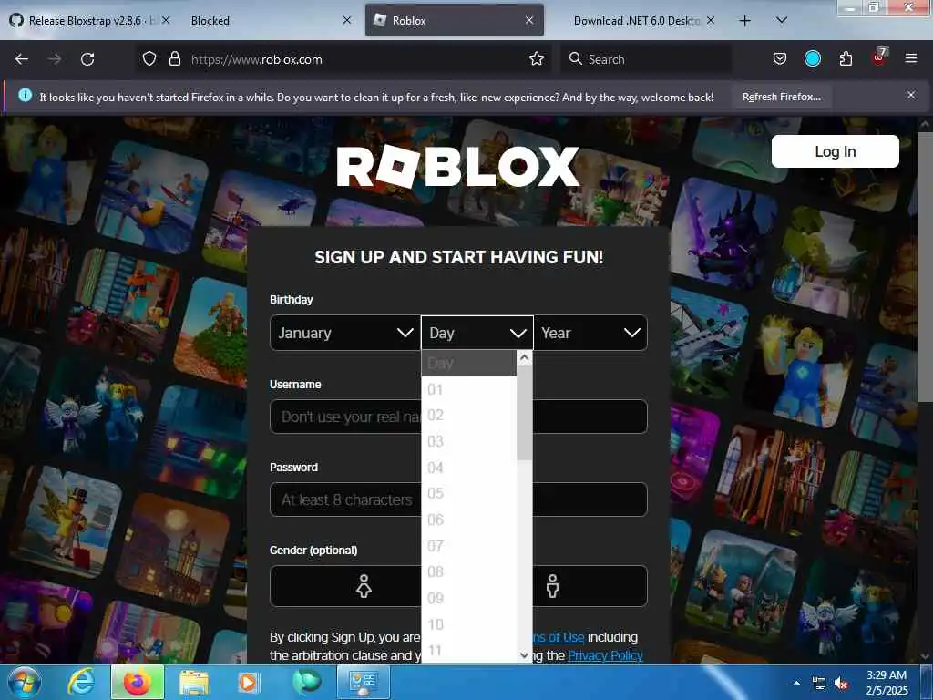933x700 pixels.
Task: Open the Windows Start orb
Action: 24,683
